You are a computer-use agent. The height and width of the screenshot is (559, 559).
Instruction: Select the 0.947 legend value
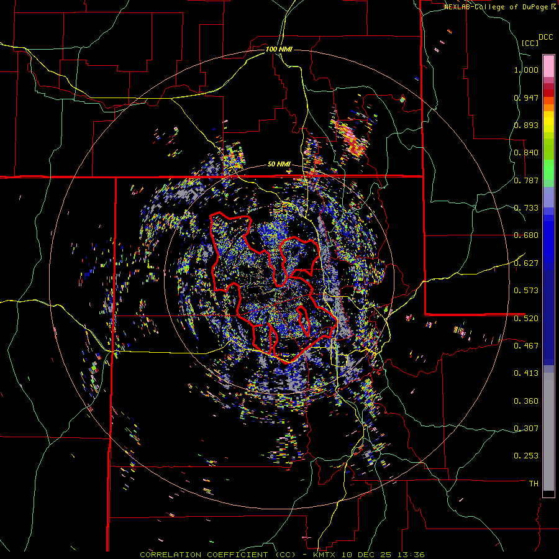pos(526,98)
